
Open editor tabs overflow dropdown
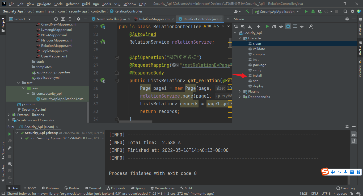point(228,19)
